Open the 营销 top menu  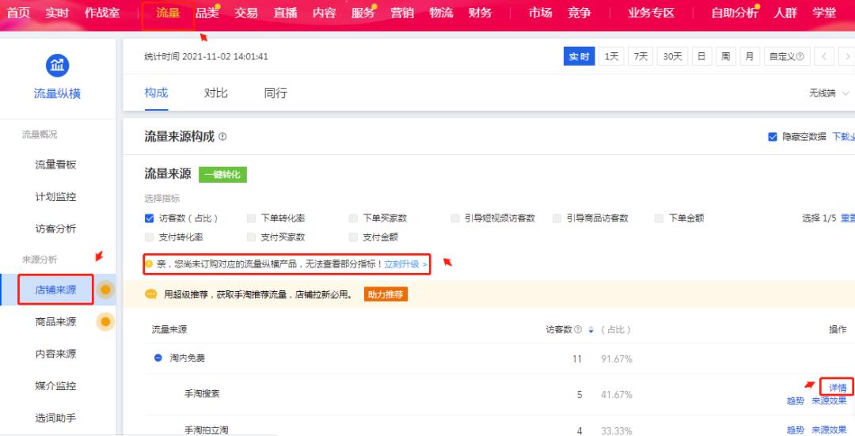click(402, 13)
